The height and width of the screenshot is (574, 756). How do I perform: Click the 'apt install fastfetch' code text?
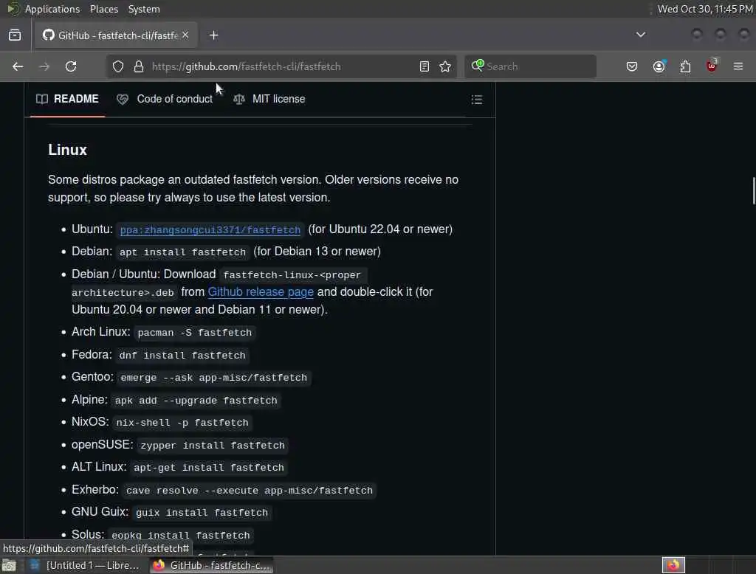[182, 252]
